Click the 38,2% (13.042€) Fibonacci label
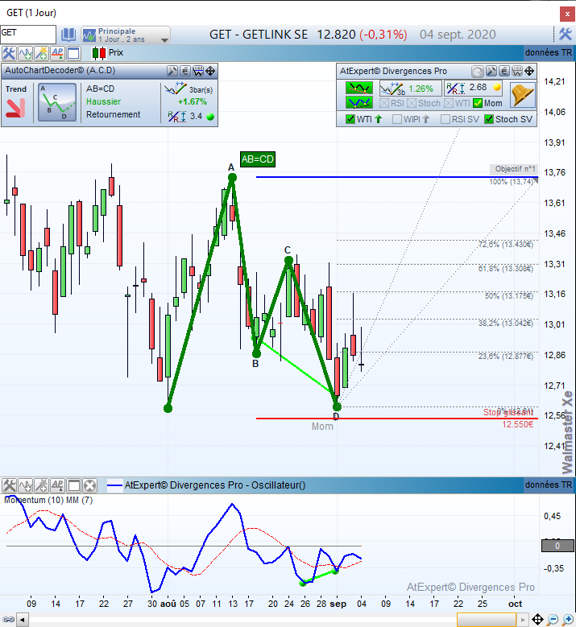 click(x=506, y=323)
